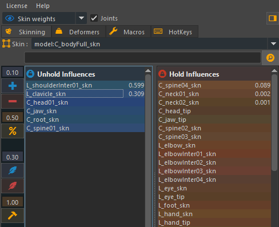
Task: Select C_head_tip held influence
Action: [214, 111]
